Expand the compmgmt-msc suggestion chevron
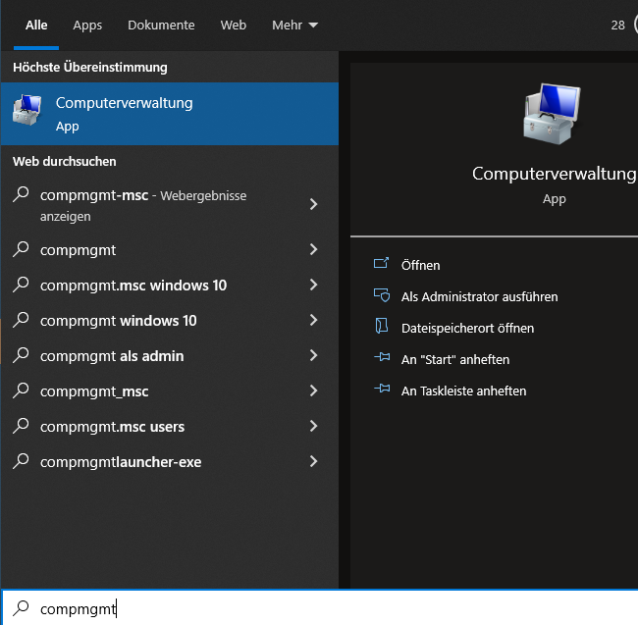 coord(313,204)
